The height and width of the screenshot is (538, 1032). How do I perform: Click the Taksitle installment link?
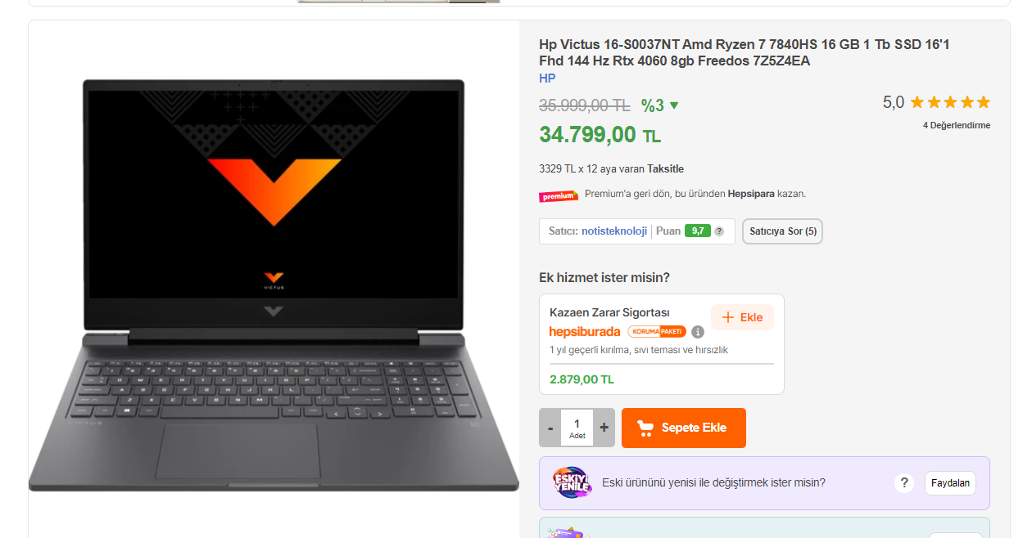(665, 169)
